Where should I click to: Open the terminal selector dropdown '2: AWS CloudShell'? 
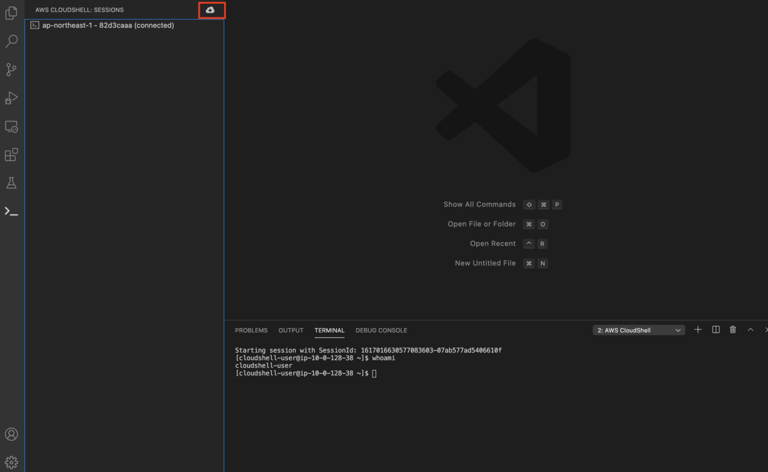point(639,330)
